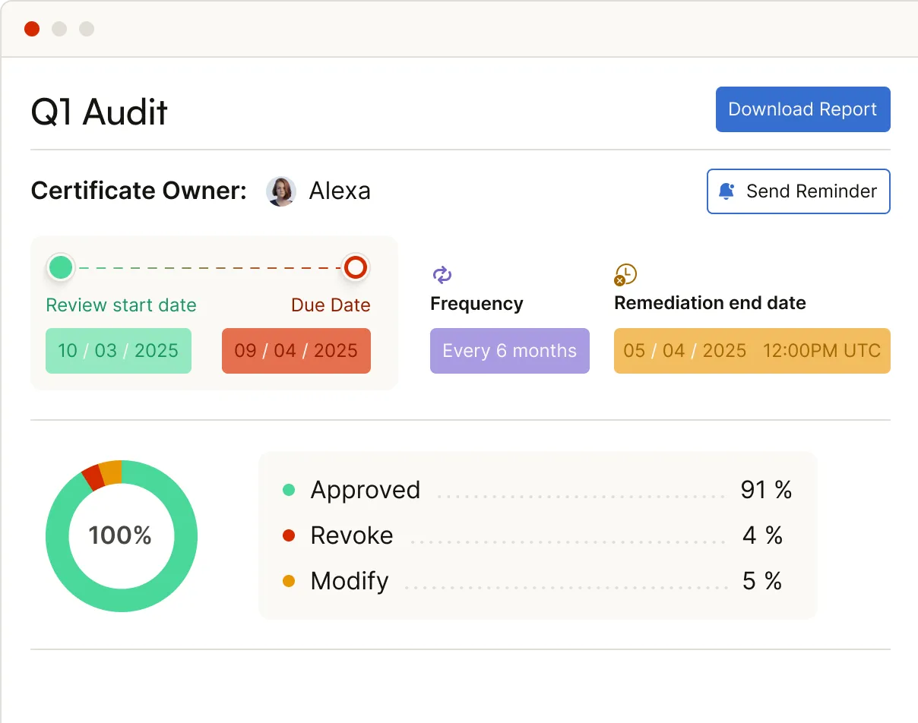Open Alexa's avatar picture
The height and width of the screenshot is (723, 918).
[280, 191]
